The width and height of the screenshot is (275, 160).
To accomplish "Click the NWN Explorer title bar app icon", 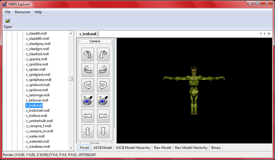I will [5, 4].
